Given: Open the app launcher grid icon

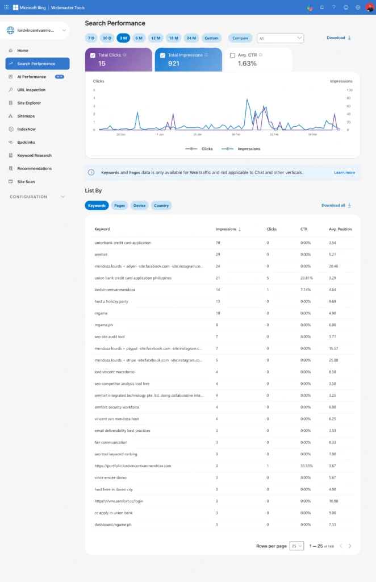Looking at the screenshot, I should 6,7.
